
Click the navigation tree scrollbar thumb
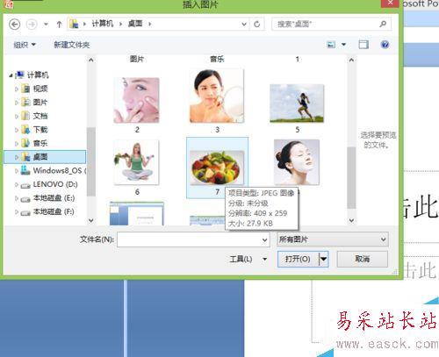[91, 161]
